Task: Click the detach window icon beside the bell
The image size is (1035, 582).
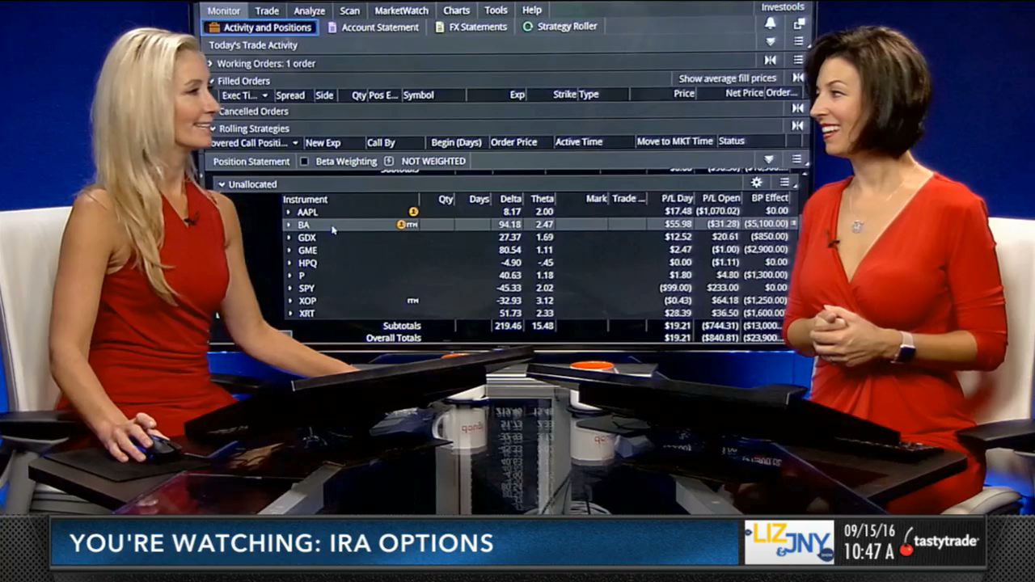Action: (x=799, y=23)
